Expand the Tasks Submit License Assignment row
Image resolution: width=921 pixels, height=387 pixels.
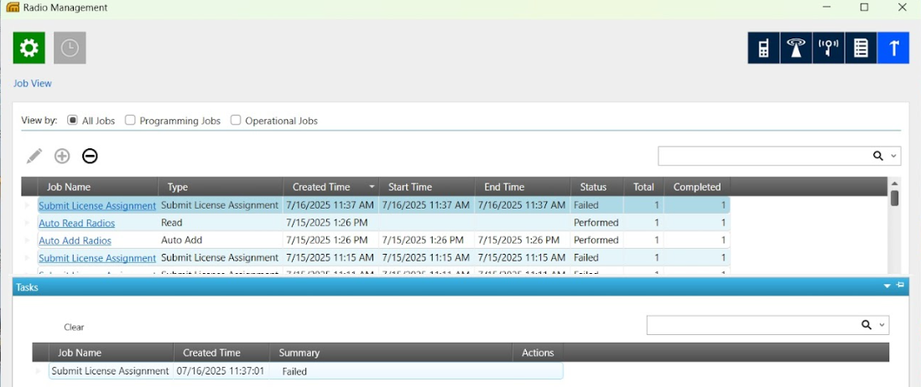[x=39, y=371]
